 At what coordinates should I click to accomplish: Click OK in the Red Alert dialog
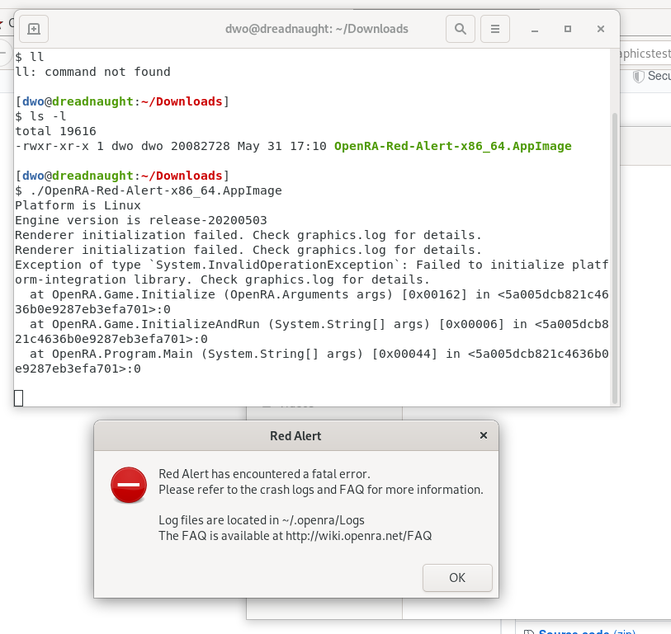(457, 578)
